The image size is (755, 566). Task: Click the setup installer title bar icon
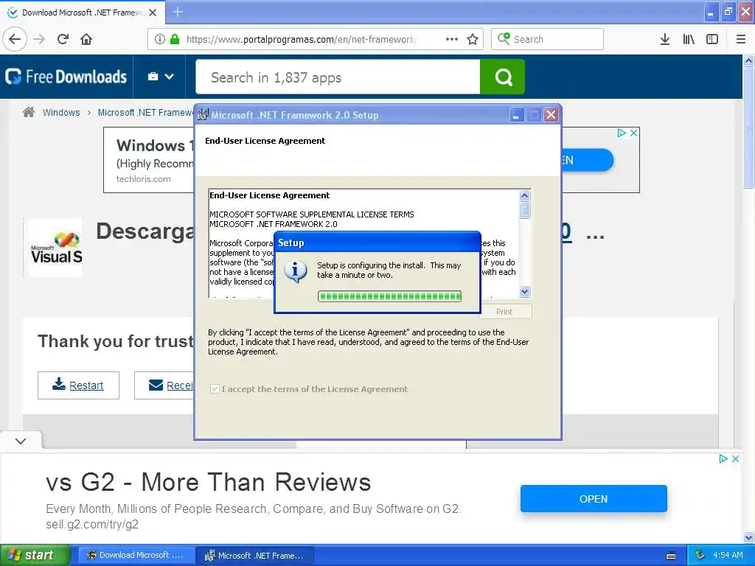pyautogui.click(x=203, y=115)
